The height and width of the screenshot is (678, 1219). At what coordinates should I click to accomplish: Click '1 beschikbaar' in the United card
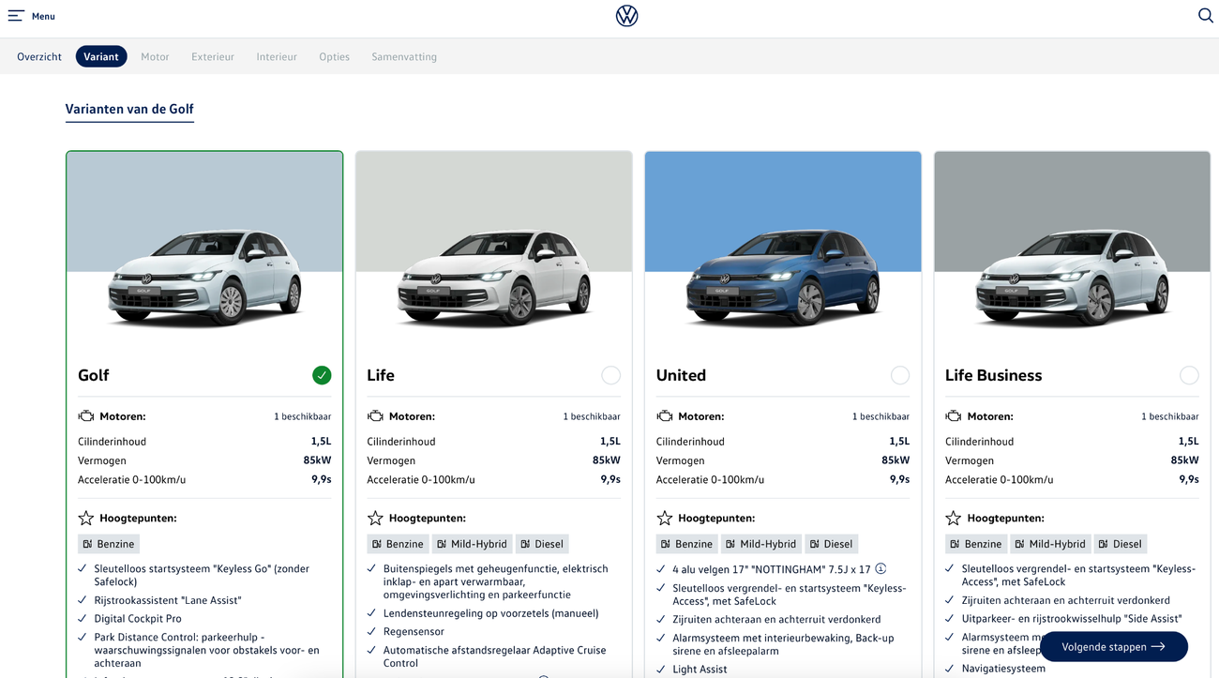[880, 416]
